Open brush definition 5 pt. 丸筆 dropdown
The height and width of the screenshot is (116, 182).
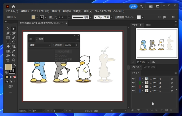112,17
